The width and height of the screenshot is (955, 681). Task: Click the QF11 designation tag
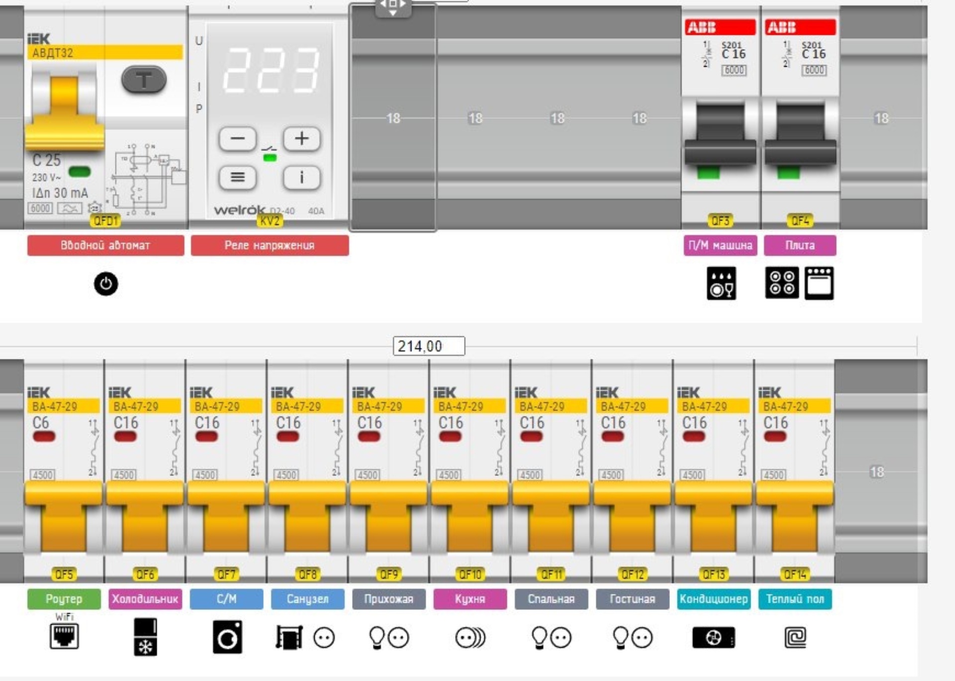coord(551,574)
